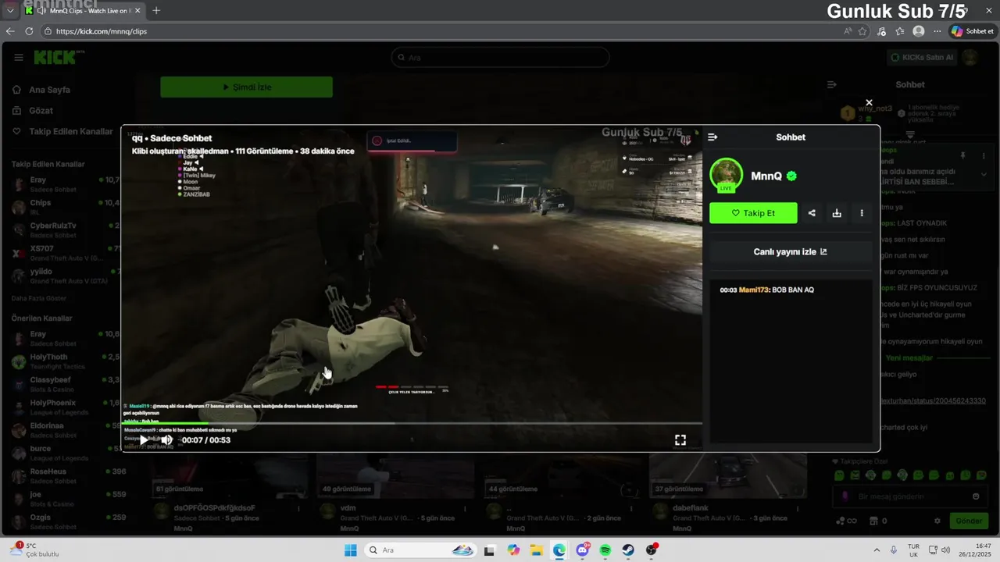
Task: Open the Windows Start menu
Action: [351, 550]
